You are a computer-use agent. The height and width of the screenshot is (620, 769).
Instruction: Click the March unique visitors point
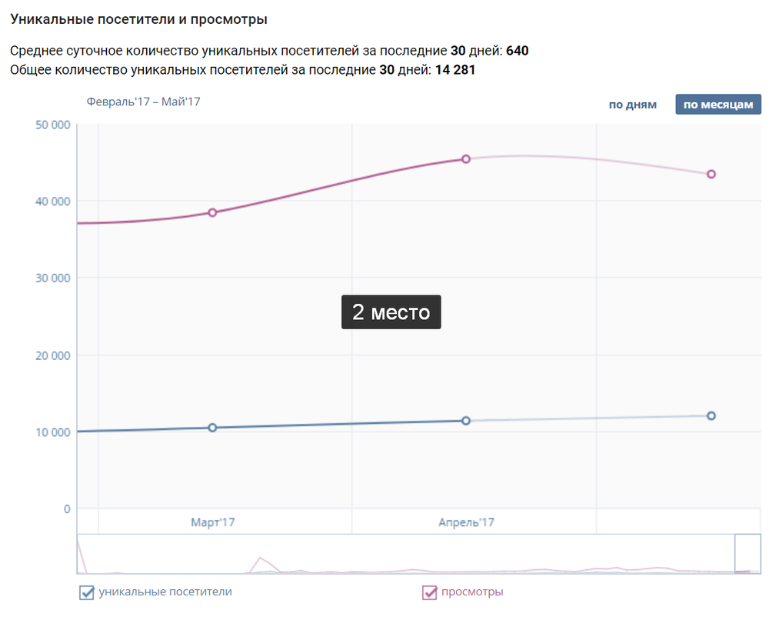(213, 428)
